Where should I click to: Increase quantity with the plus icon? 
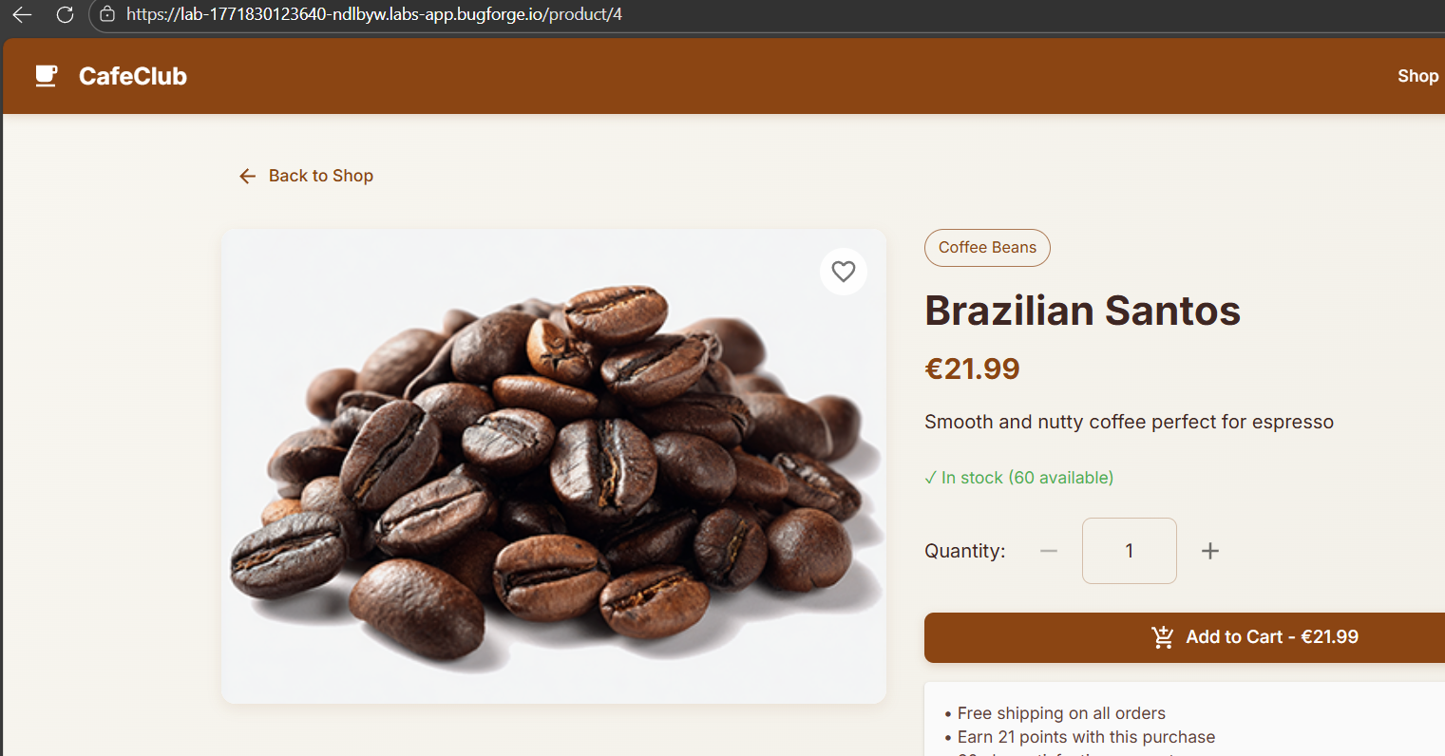click(x=1210, y=551)
